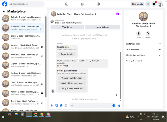Open Windows Start menu

[3, 117]
